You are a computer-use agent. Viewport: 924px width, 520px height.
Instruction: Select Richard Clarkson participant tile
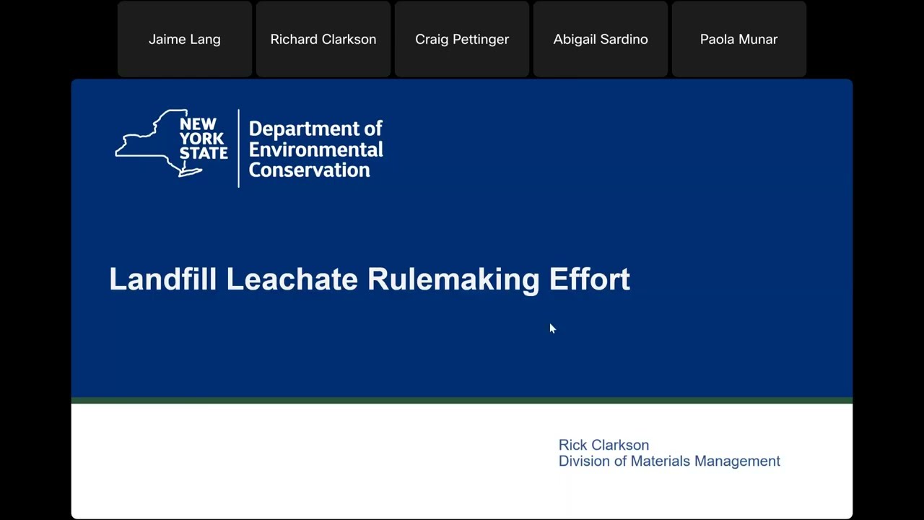click(323, 39)
